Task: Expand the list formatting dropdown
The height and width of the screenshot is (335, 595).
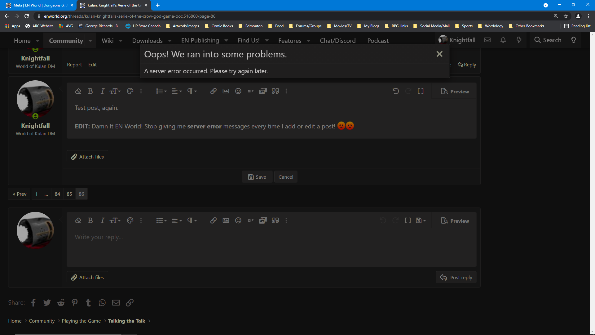Action: (165, 91)
